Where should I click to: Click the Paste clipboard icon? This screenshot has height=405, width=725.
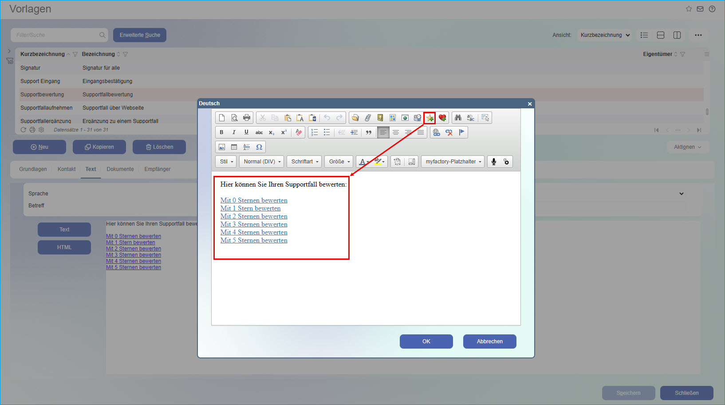point(288,118)
